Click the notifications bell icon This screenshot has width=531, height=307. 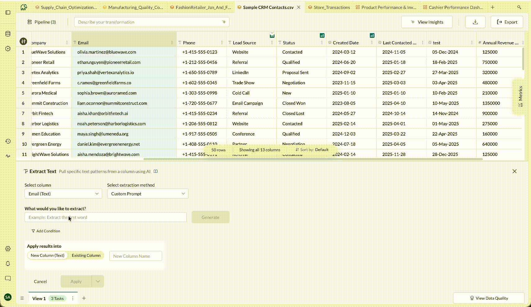point(8,264)
